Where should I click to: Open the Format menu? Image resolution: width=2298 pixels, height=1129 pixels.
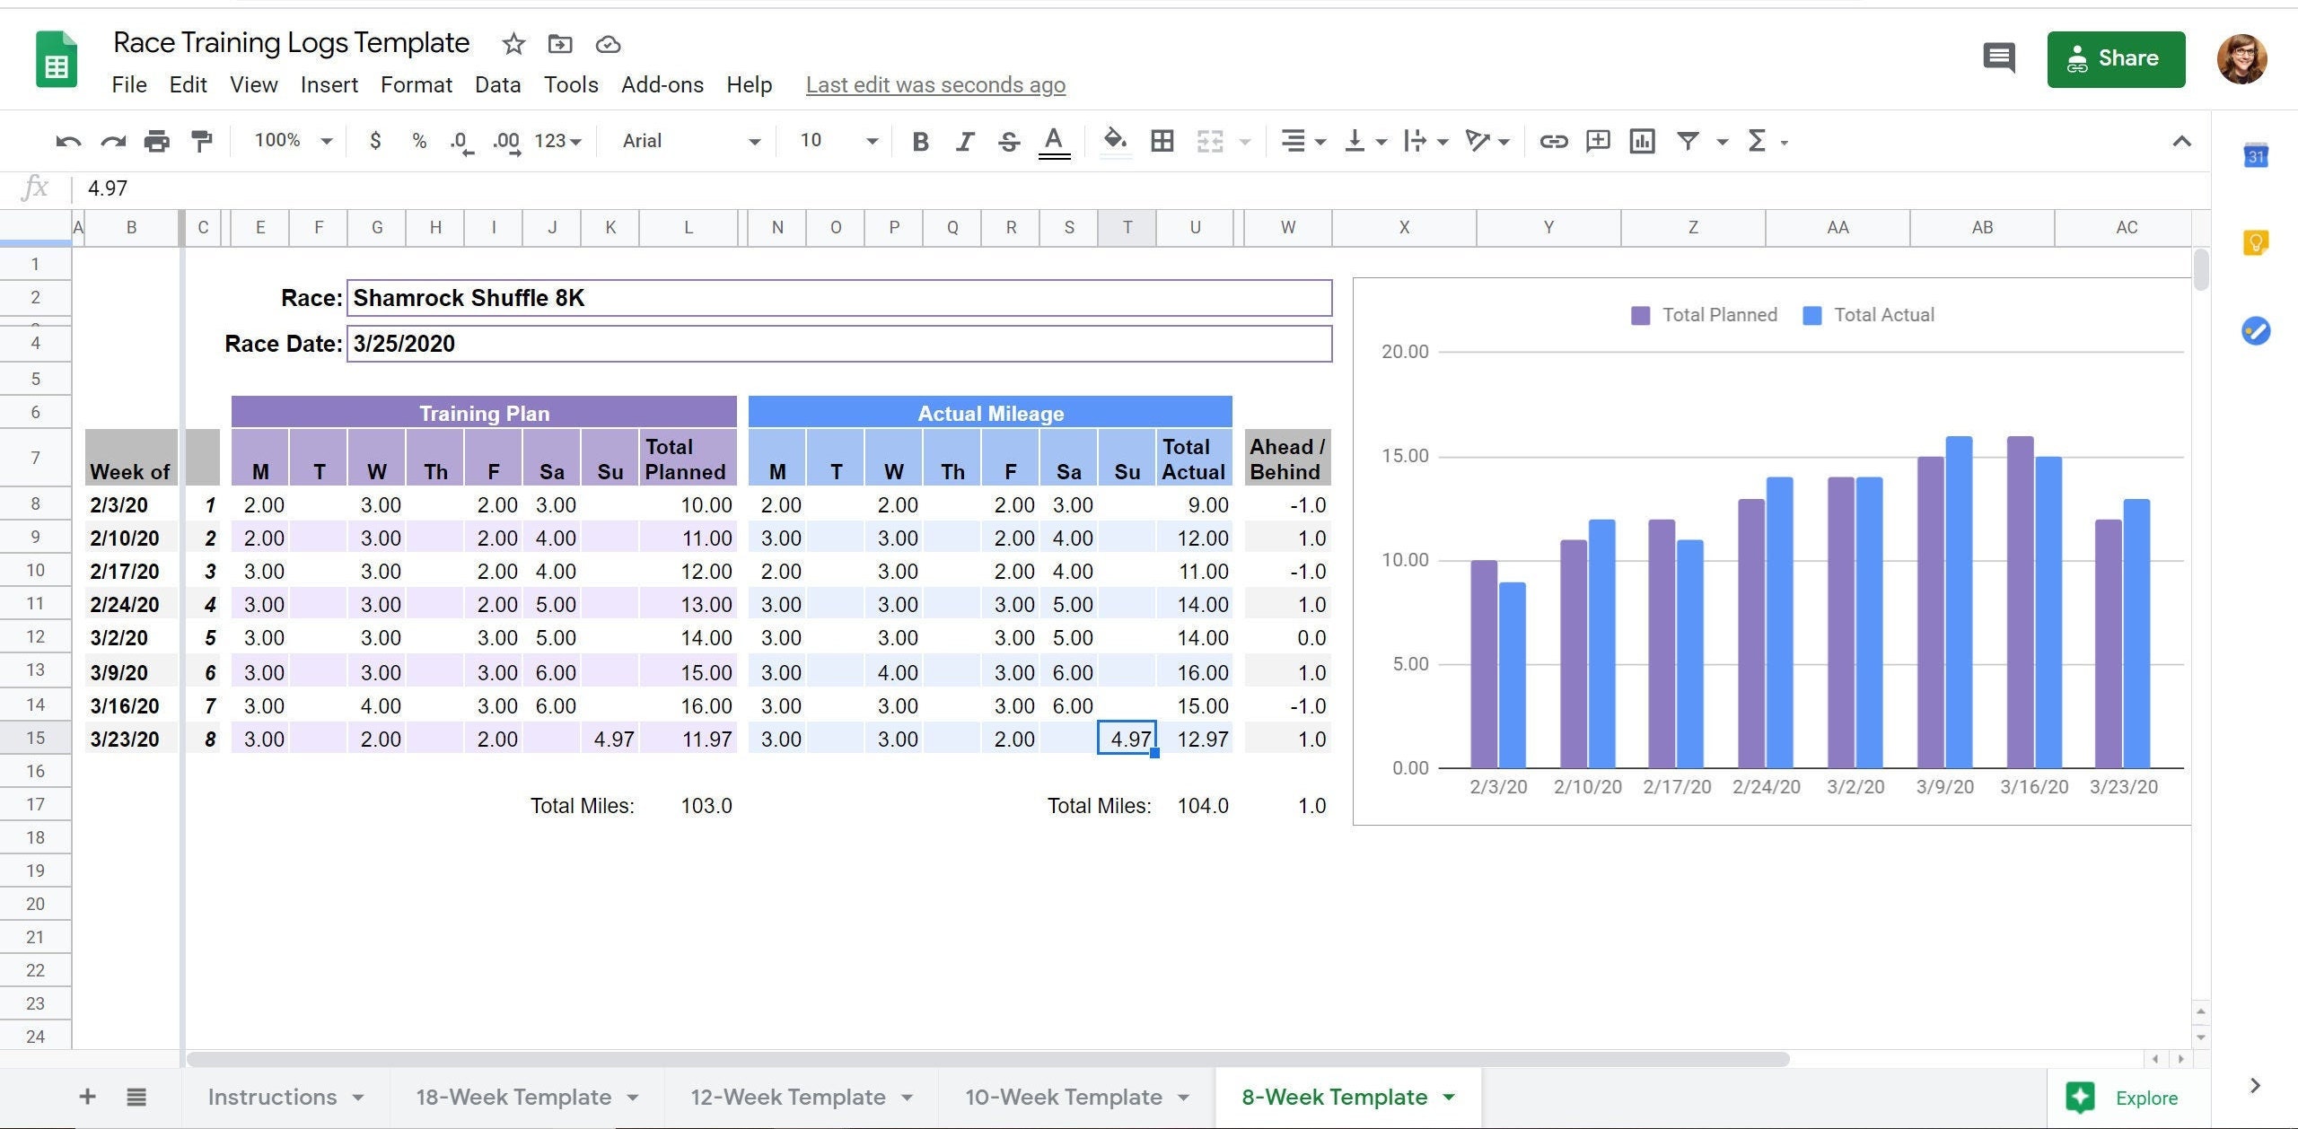pyautogui.click(x=417, y=84)
